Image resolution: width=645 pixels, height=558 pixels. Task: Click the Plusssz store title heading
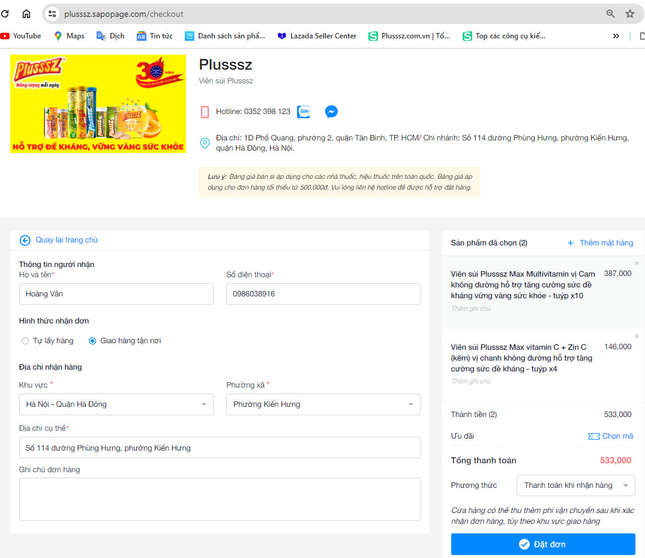[x=226, y=65]
